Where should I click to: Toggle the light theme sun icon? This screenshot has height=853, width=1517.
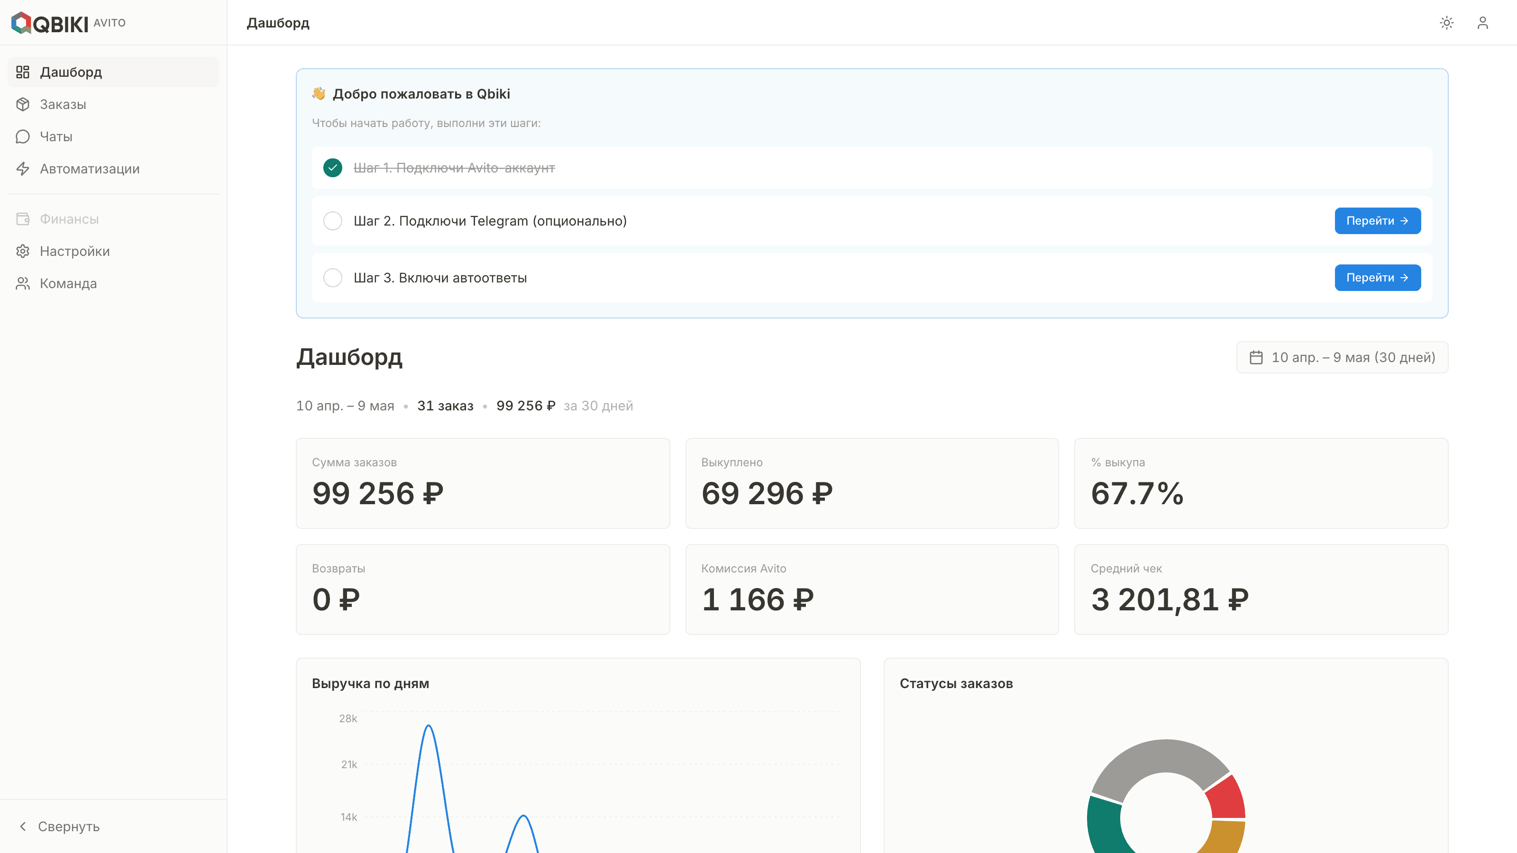pyautogui.click(x=1447, y=23)
